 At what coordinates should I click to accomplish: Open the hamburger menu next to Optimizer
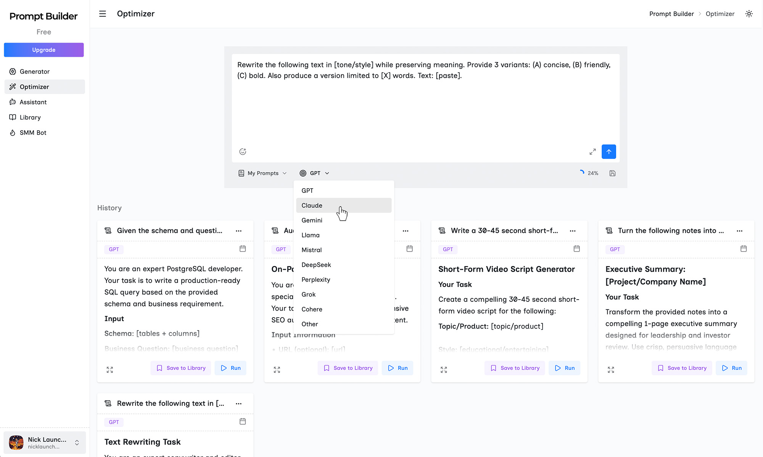tap(102, 13)
